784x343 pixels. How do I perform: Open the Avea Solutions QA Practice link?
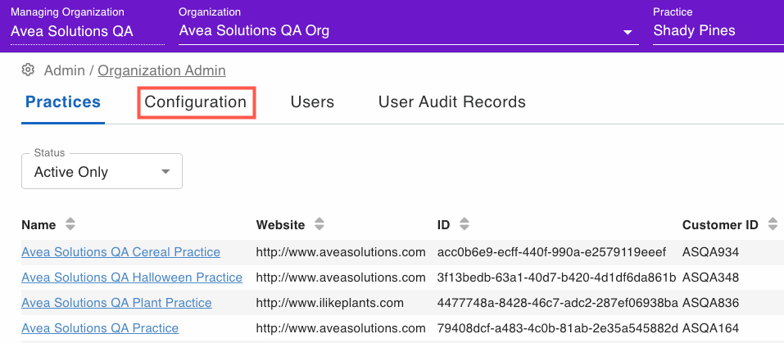pyautogui.click(x=100, y=328)
